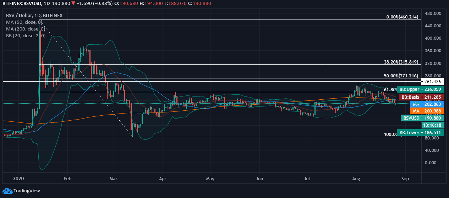Click the blue MA 202.863 price tag
This screenshot has height=198, width=449.
(x=427, y=104)
